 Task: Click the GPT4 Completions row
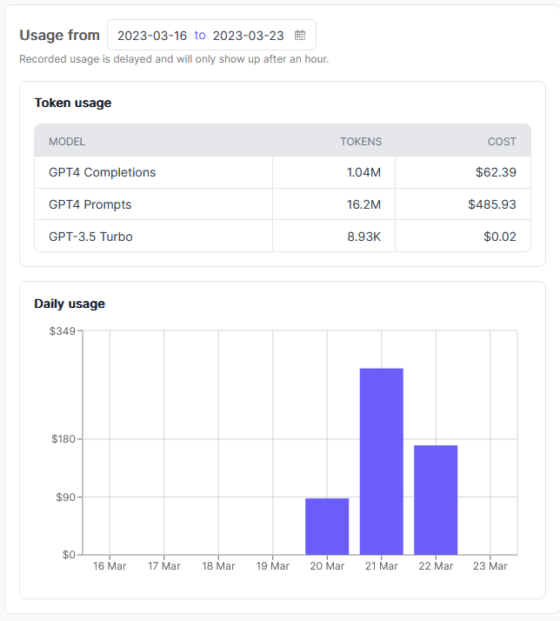click(102, 172)
